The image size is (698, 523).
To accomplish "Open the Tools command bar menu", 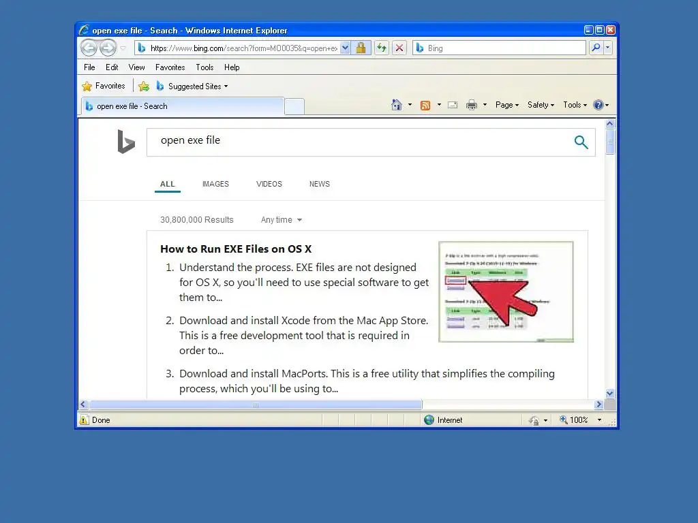I will (575, 105).
